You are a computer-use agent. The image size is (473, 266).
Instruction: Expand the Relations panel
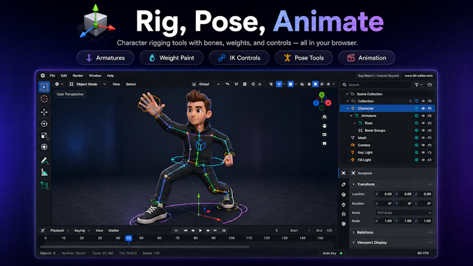(x=354, y=232)
